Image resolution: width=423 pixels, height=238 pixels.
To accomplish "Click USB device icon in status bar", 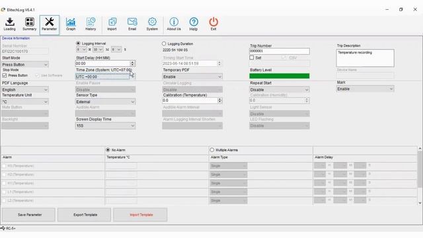I will coord(3,228).
